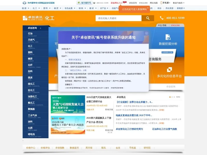Click the scales logo icon at top left
Image resolution: width=207 pixels, height=155 pixels.
(24, 3)
